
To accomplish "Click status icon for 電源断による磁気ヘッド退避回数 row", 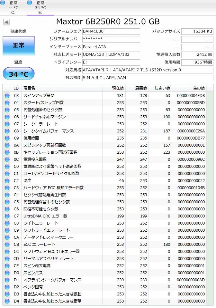I will tap(7, 167).
